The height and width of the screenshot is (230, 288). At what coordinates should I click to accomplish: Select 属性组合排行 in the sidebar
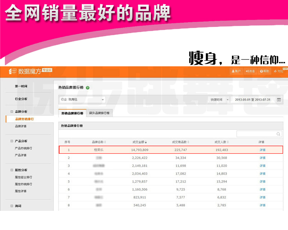point(23,177)
